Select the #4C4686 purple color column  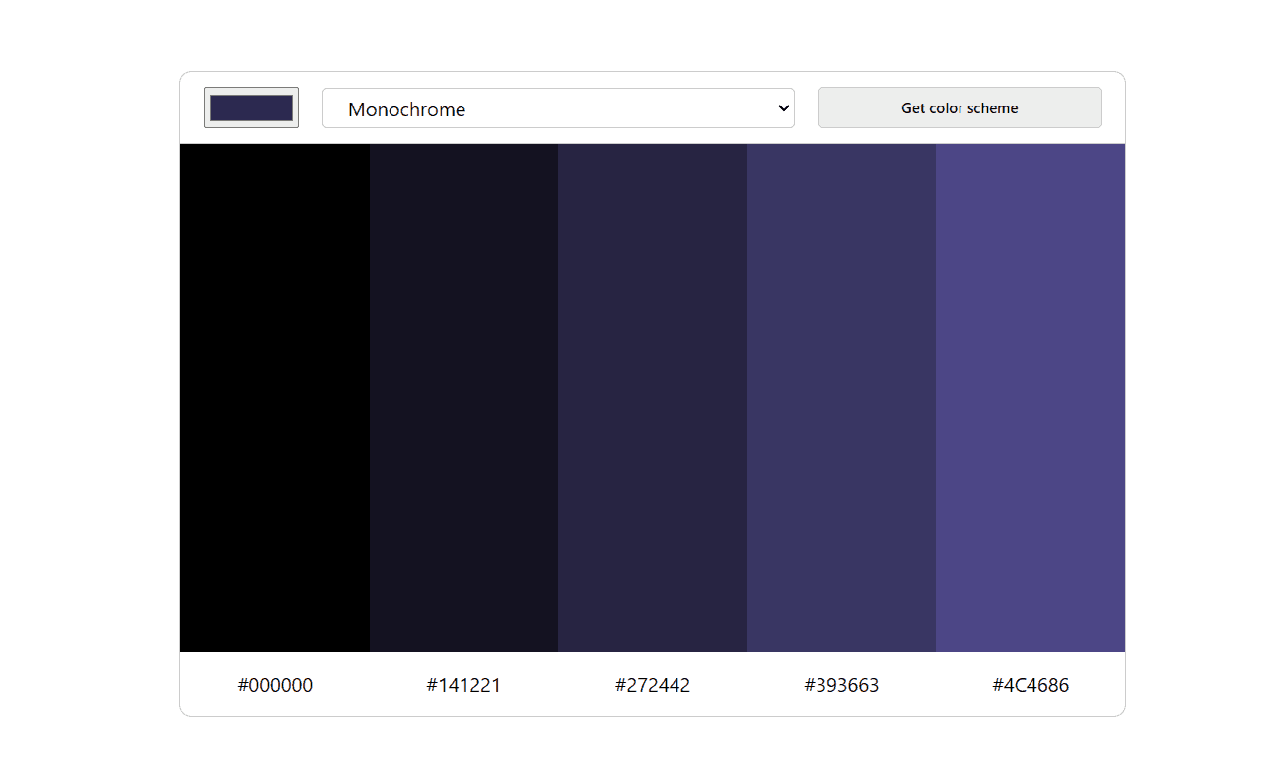pos(1031,397)
